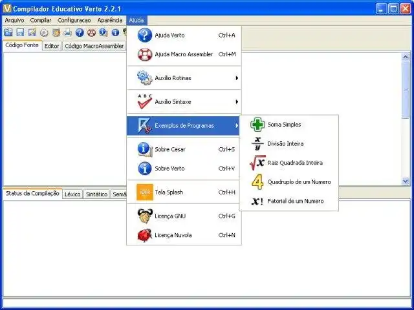Click the lifebuoy toolbar icon
This screenshot has height=310, width=414.
91,32
